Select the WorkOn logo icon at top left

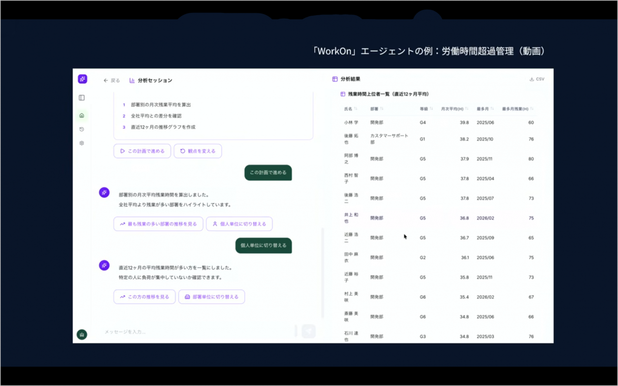(x=82, y=79)
